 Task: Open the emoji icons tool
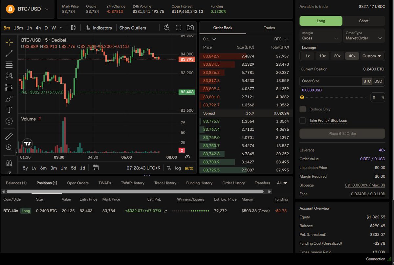click(x=9, y=121)
